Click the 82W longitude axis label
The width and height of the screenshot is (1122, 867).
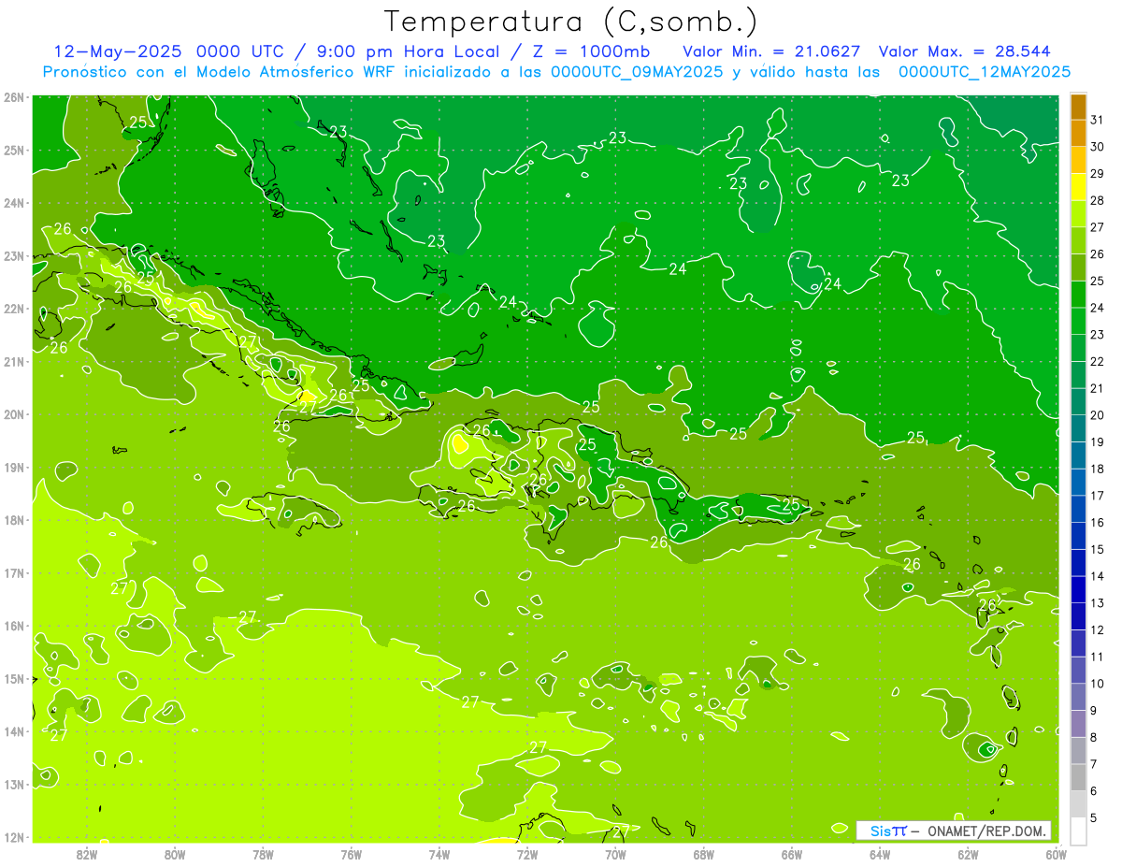click(x=86, y=853)
